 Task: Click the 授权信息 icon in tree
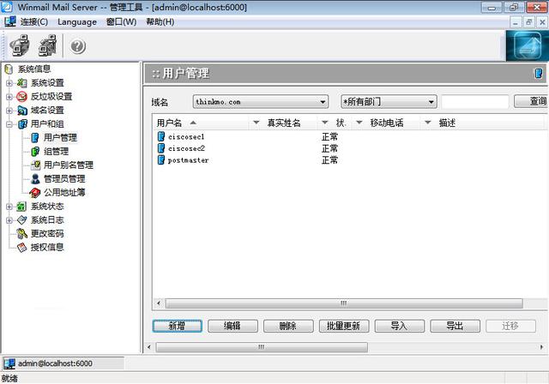pyautogui.click(x=21, y=248)
